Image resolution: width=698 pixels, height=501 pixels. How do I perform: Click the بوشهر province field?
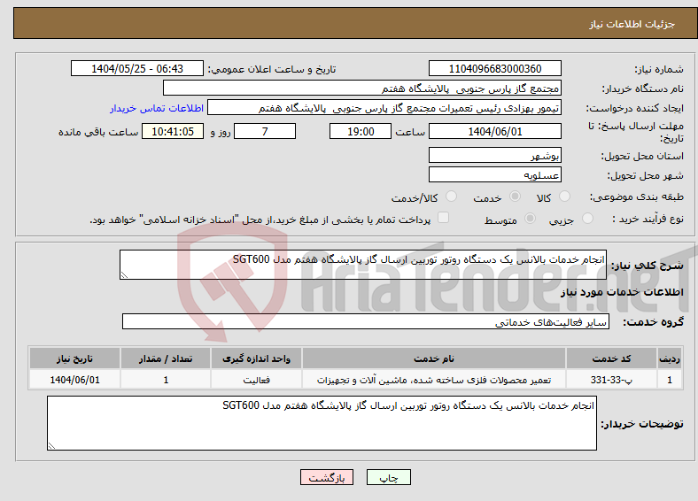pyautogui.click(x=494, y=155)
